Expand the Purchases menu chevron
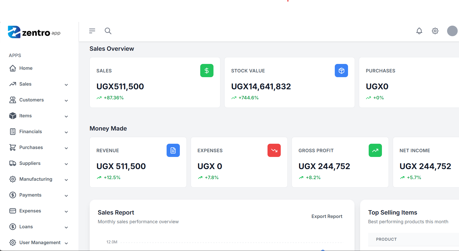The width and height of the screenshot is (459, 251). click(66, 148)
